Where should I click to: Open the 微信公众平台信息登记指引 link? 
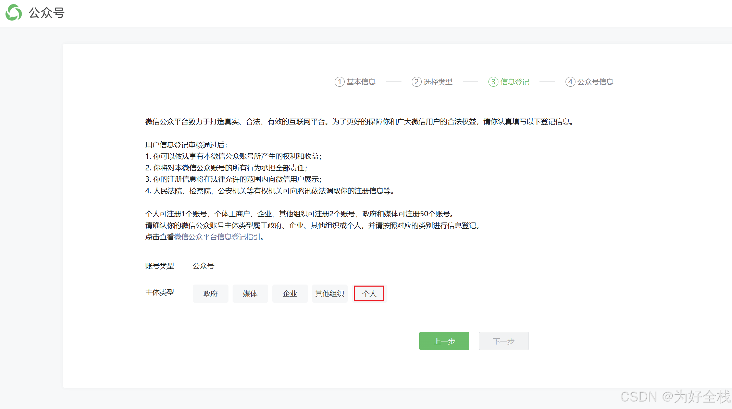click(217, 237)
